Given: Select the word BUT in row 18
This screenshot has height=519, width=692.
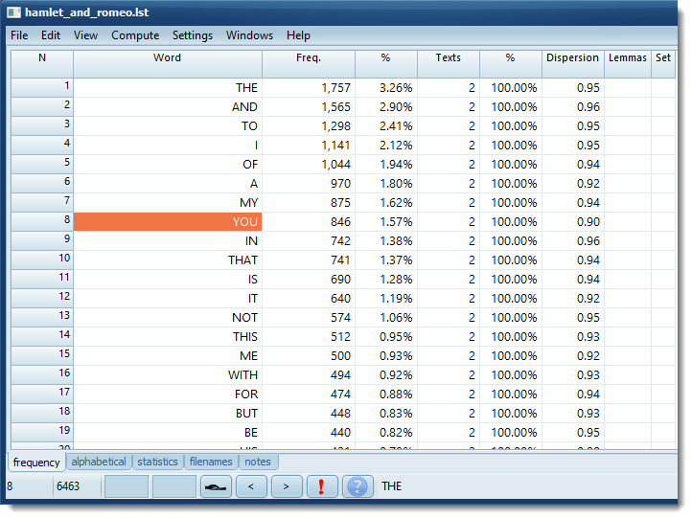Looking at the screenshot, I should tap(246, 414).
